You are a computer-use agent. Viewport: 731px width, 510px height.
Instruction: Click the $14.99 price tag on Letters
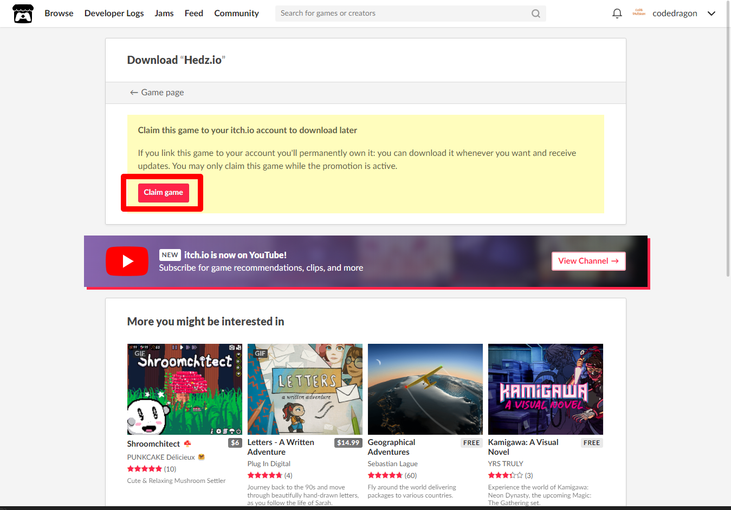[348, 443]
